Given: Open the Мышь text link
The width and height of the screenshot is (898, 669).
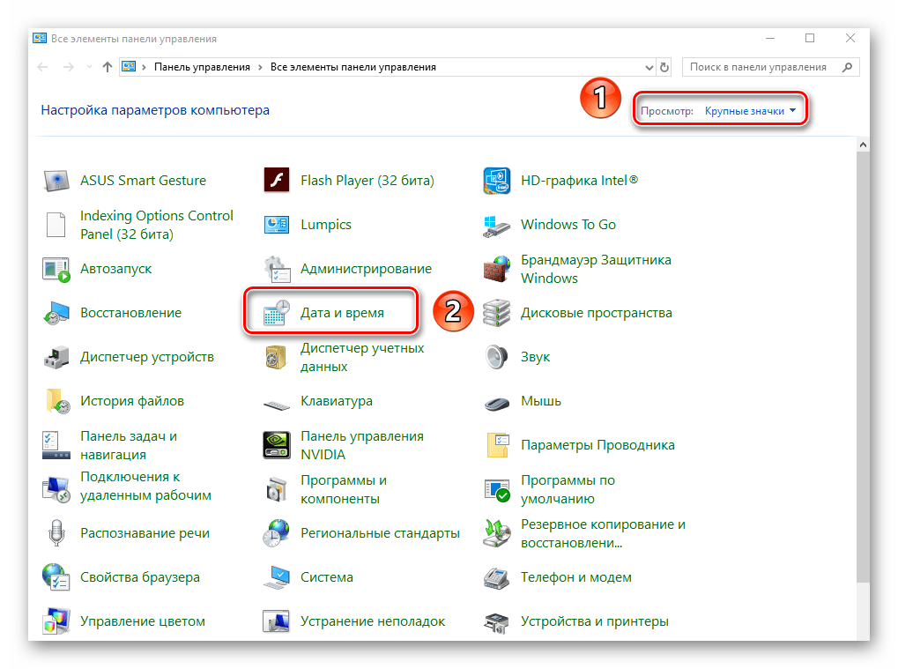Looking at the screenshot, I should (x=540, y=401).
